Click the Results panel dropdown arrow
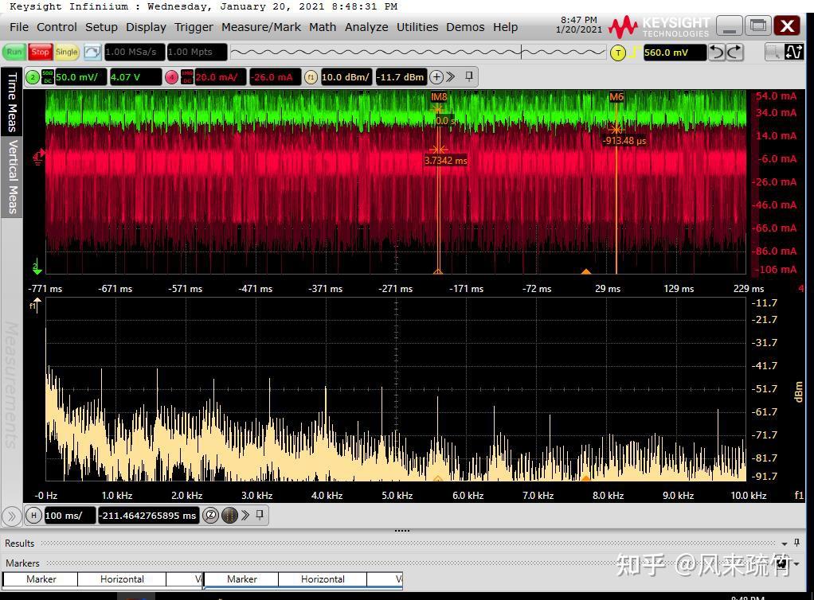814x600 pixels. pyautogui.click(x=784, y=544)
